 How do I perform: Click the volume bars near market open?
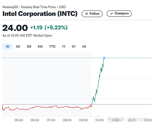tap(95, 116)
